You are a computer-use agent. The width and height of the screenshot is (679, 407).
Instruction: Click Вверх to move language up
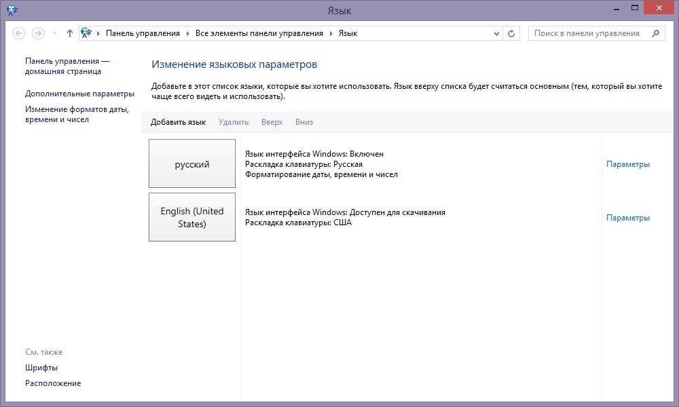click(x=272, y=122)
